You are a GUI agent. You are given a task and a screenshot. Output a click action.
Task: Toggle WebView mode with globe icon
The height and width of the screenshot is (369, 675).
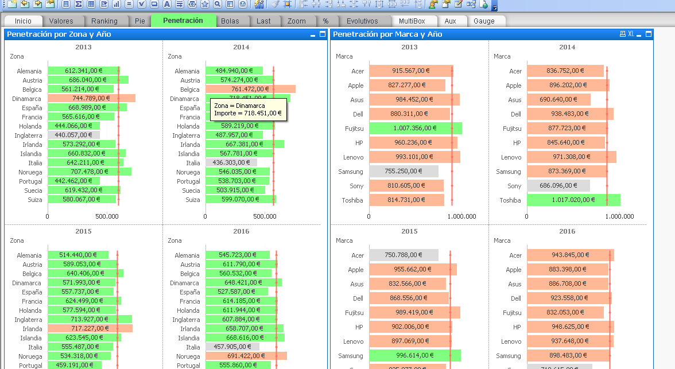point(484,5)
